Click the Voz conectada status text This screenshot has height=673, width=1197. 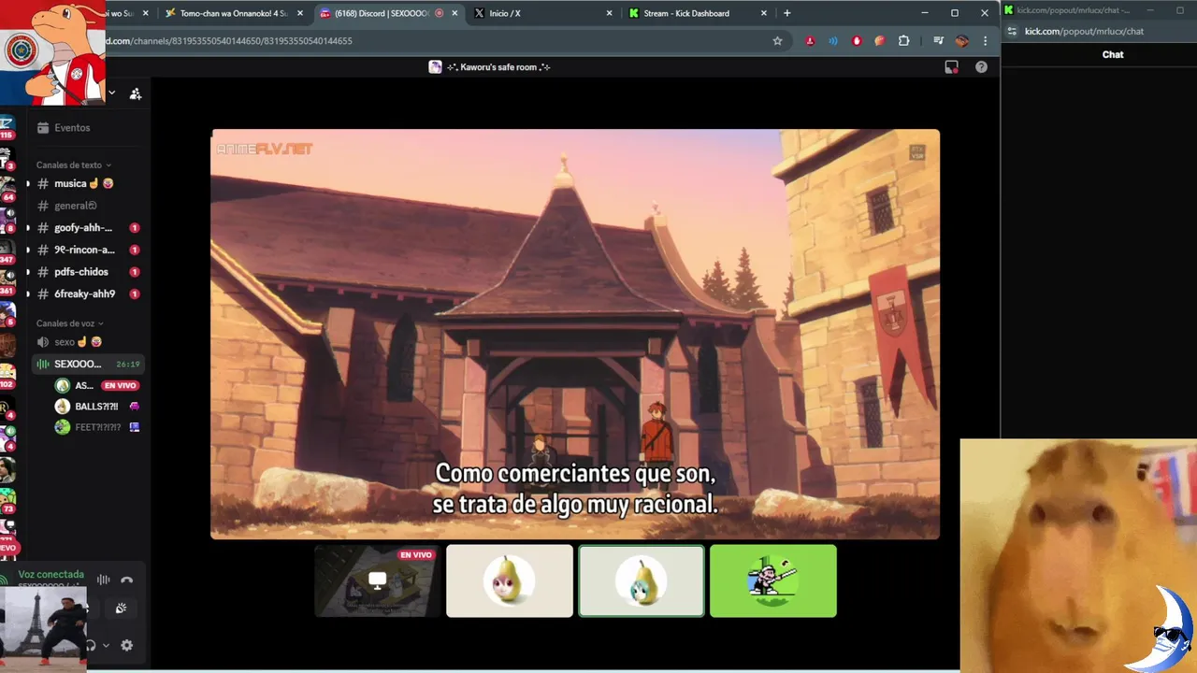[x=51, y=574]
